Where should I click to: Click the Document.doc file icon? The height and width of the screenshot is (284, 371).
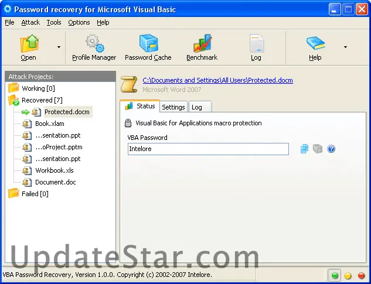click(x=27, y=182)
